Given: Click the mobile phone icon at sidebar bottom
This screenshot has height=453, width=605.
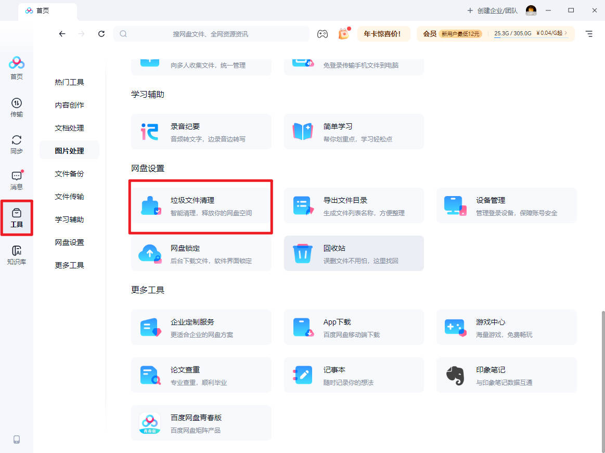Looking at the screenshot, I should pyautogui.click(x=17, y=439).
